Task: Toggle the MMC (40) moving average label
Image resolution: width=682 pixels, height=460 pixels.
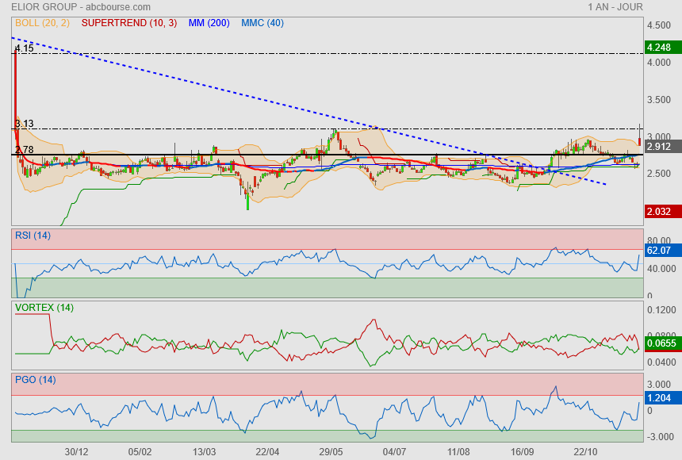Action: 262,23
